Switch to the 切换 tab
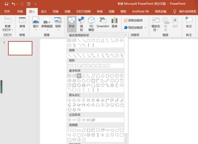Screen dimensions: 198x144 coord(55,11)
